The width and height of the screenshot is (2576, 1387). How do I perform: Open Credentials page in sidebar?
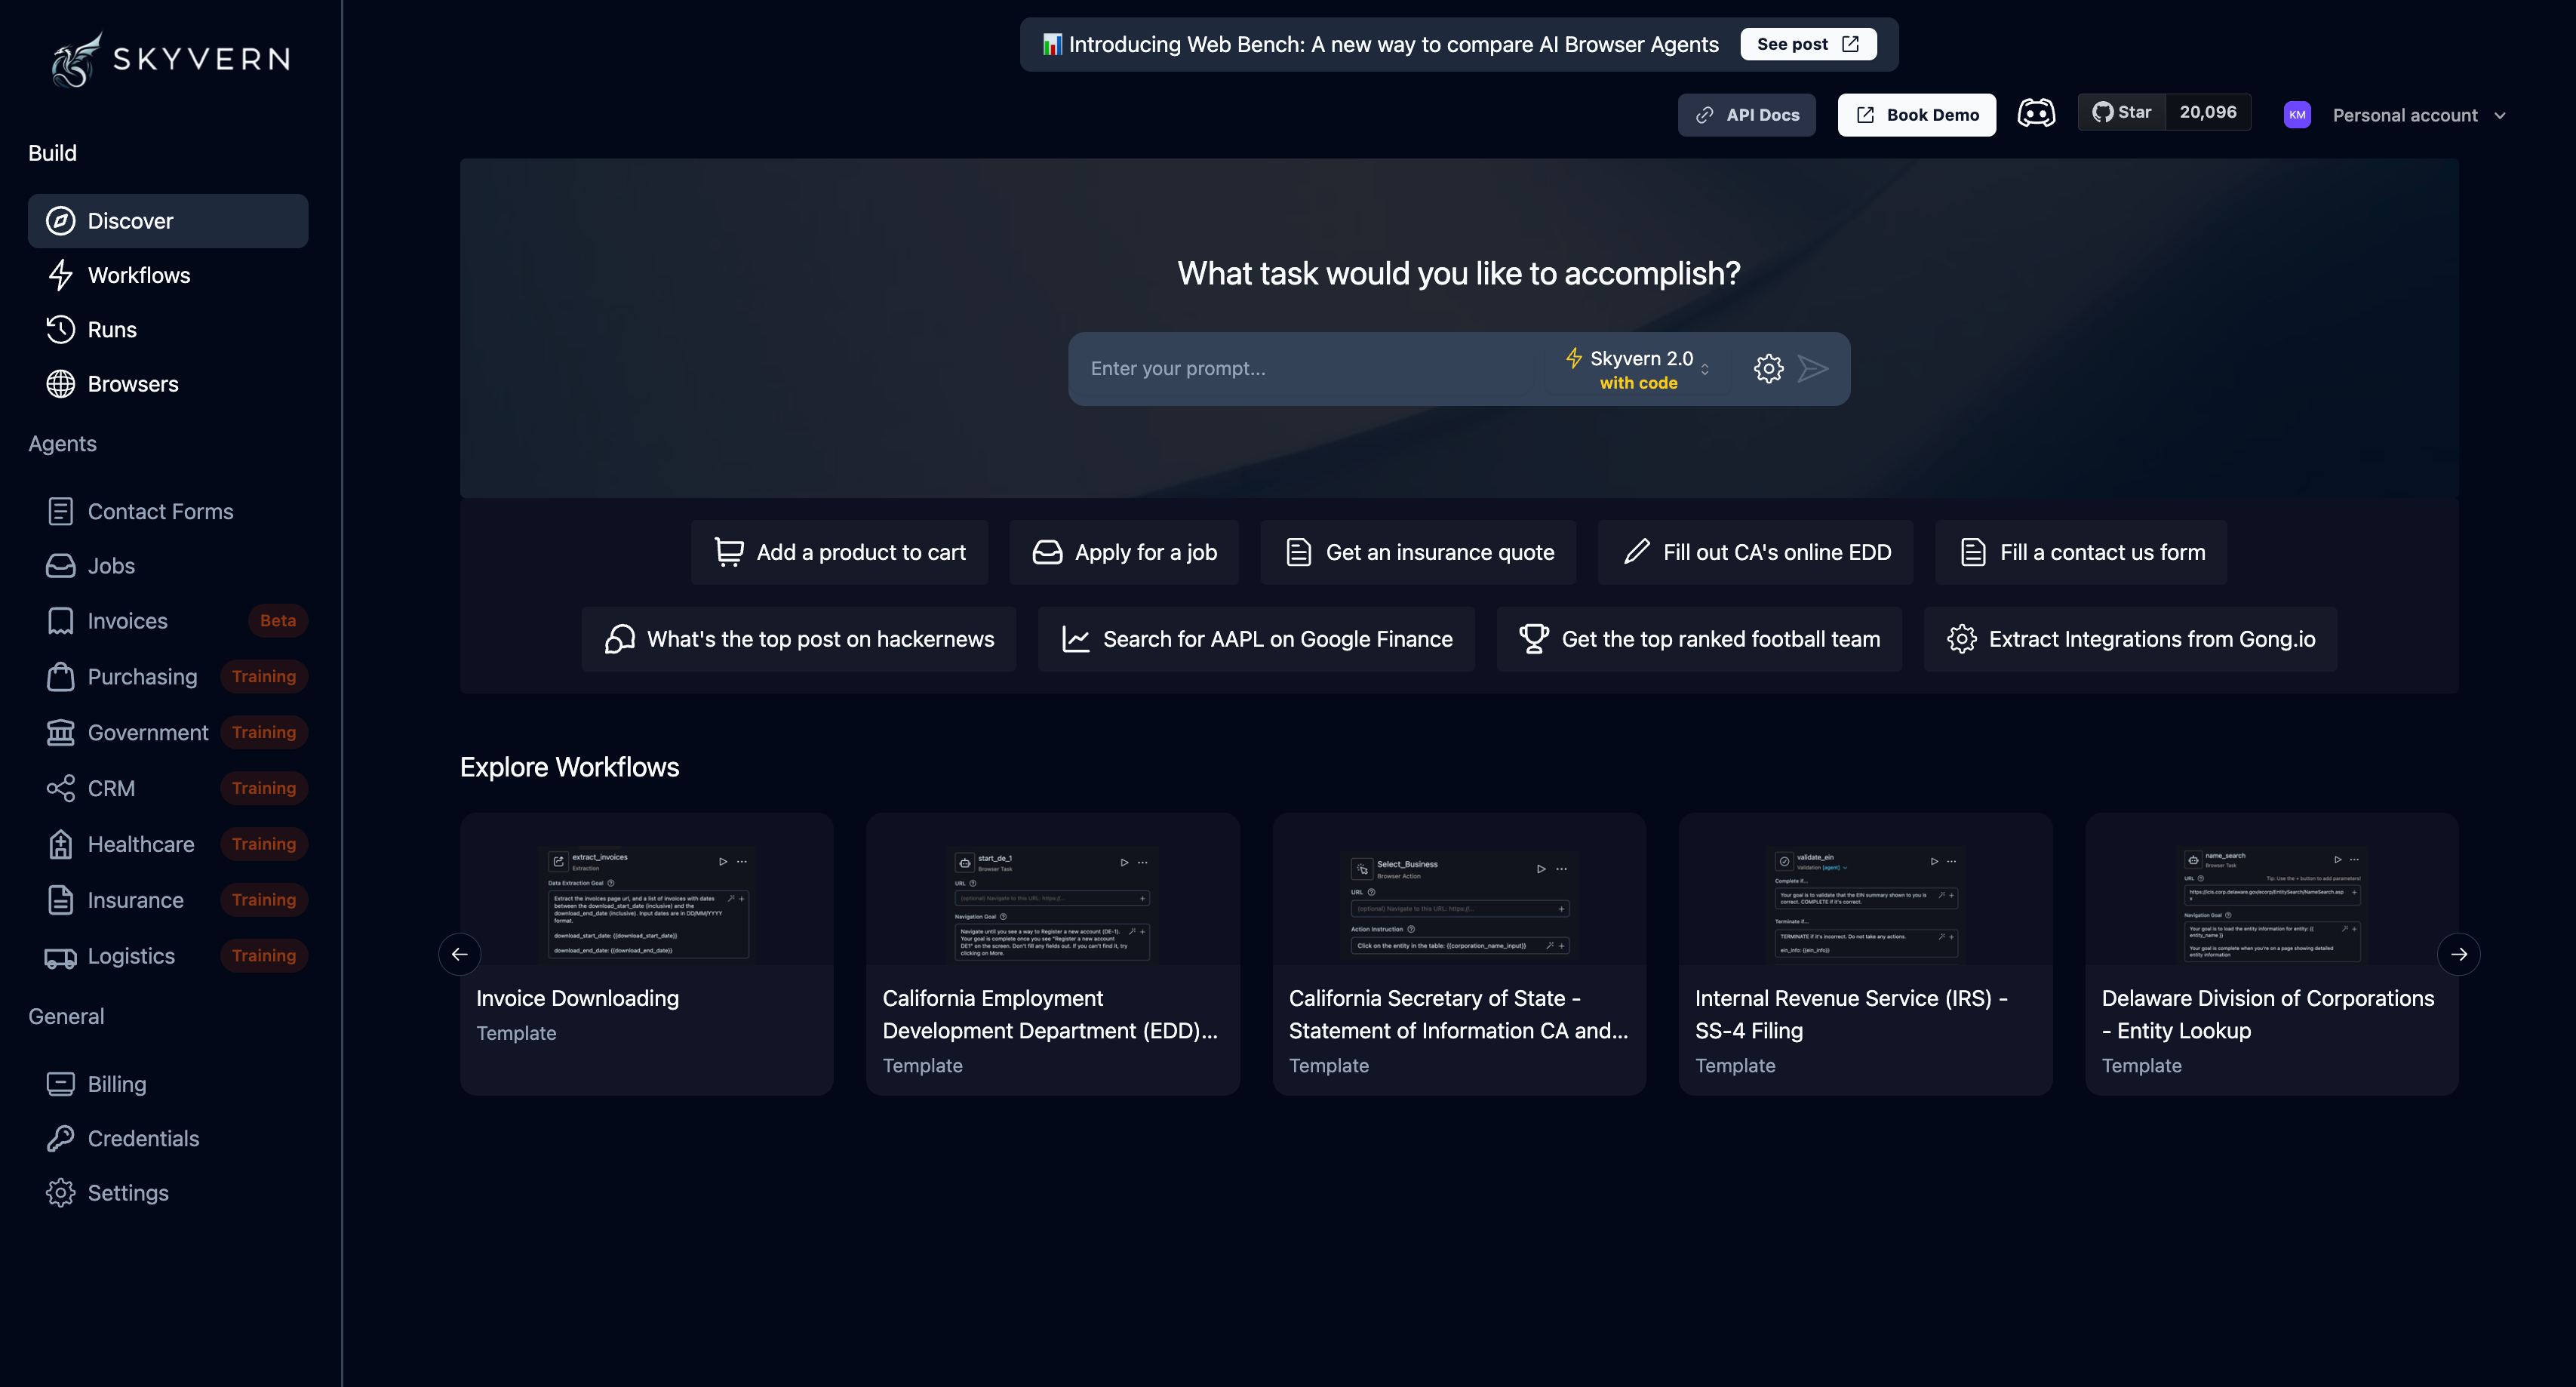[143, 1138]
